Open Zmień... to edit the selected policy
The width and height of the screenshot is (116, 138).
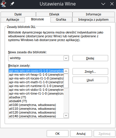pos(90,72)
